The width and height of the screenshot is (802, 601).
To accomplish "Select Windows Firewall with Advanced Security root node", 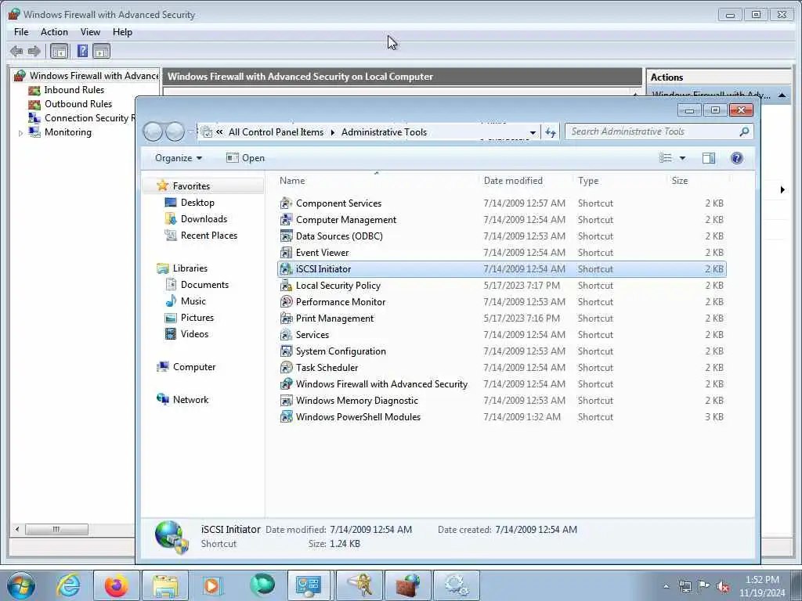I will [x=94, y=76].
